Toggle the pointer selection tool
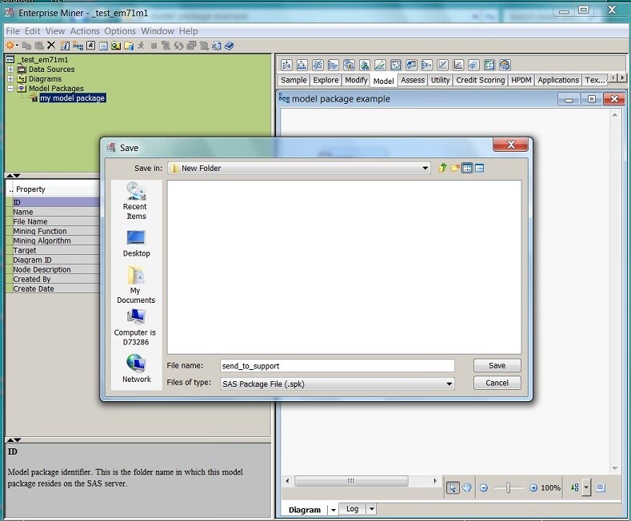 tap(453, 487)
